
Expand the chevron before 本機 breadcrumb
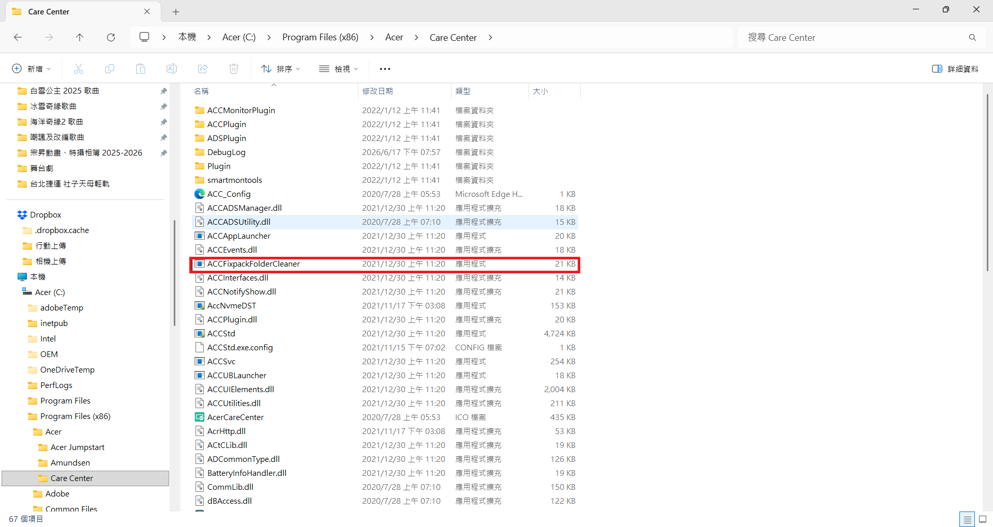coord(164,37)
